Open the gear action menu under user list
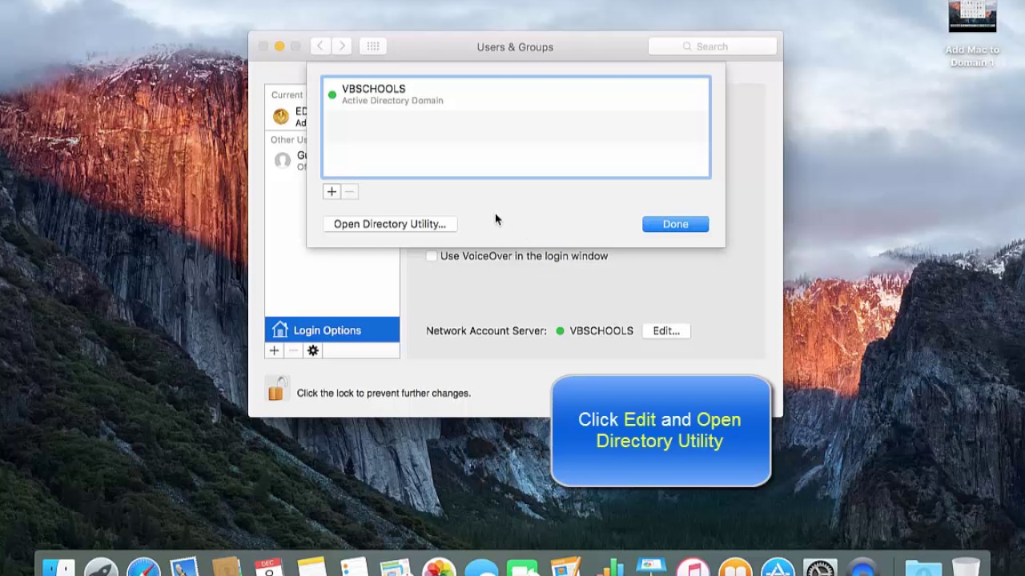 (x=313, y=350)
